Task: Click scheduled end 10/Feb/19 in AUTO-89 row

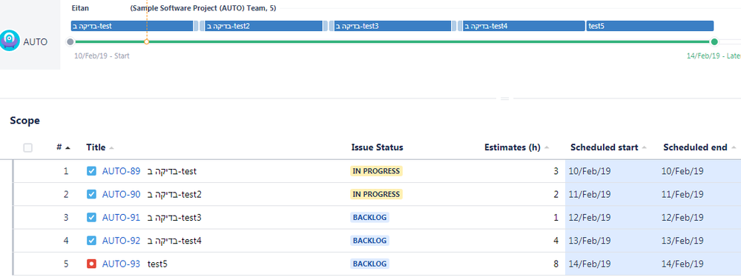Action: 682,171
